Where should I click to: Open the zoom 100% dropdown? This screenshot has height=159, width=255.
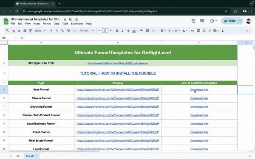click(40, 31)
